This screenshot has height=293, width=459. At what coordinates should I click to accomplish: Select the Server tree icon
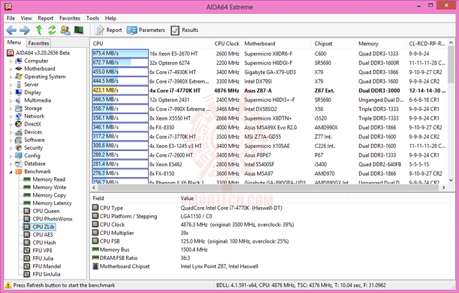(x=18, y=85)
